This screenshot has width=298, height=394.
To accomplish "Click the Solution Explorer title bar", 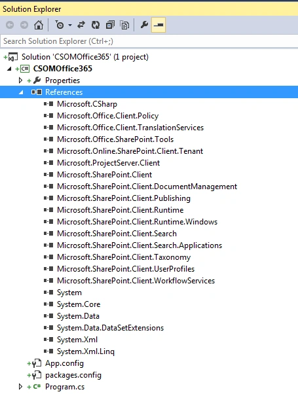I will click(x=149, y=9).
